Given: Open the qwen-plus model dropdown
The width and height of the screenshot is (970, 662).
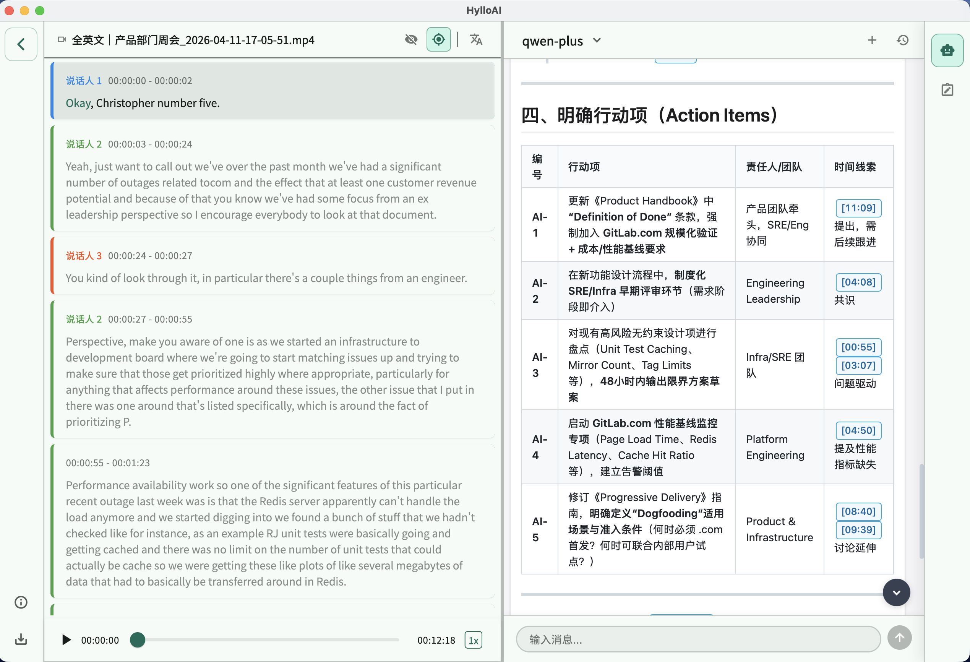Looking at the screenshot, I should click(561, 41).
